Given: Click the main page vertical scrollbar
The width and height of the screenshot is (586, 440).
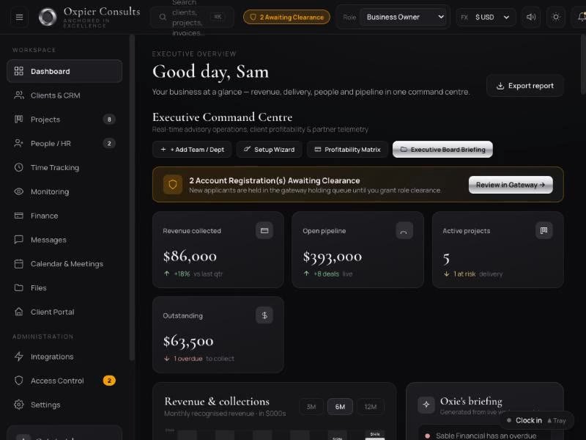Looking at the screenshot, I should click(x=583, y=65).
